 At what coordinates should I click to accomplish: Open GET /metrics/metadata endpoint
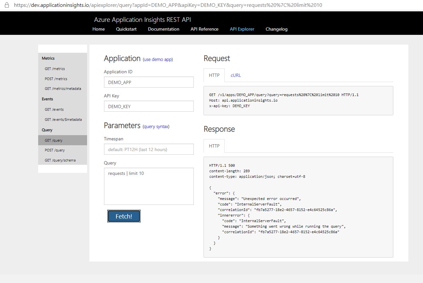[x=63, y=89]
